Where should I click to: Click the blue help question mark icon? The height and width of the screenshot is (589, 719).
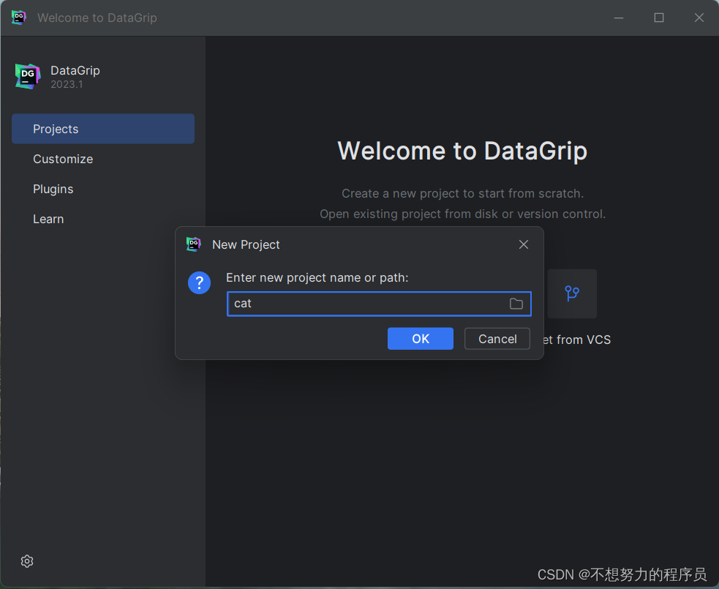199,282
